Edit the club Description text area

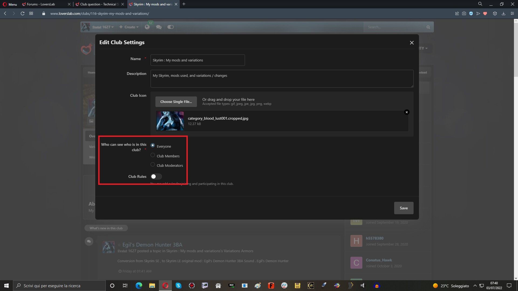pos(282,79)
